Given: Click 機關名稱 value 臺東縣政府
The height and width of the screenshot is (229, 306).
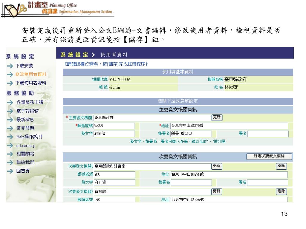Looking at the screenshot, I should 235,79.
